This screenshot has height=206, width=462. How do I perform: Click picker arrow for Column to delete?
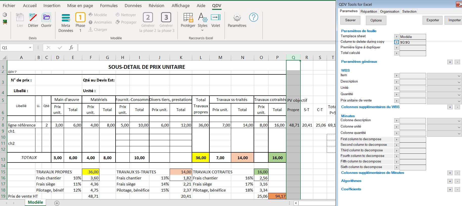tap(397, 42)
